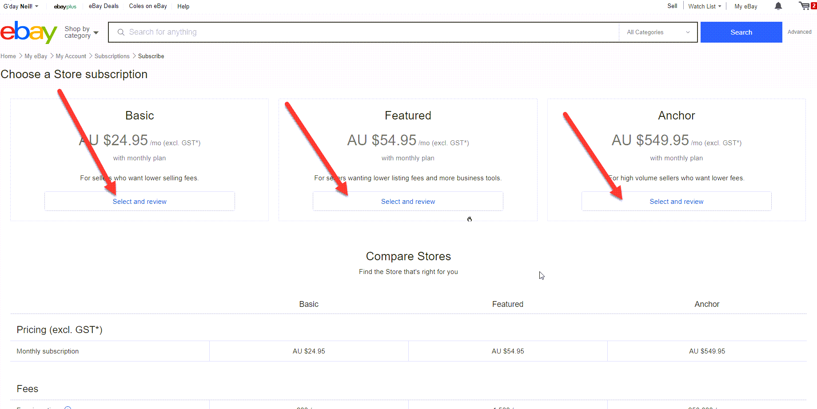Expand the Watch List dropdown

tap(705, 6)
